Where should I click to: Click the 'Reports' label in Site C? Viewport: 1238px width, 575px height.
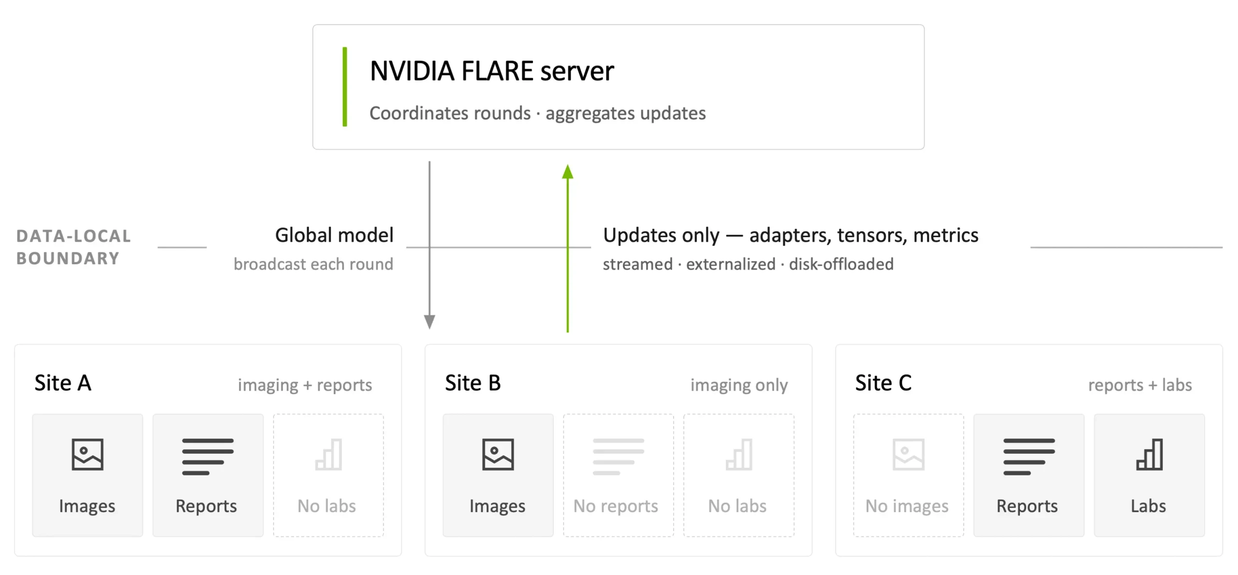point(1027,506)
